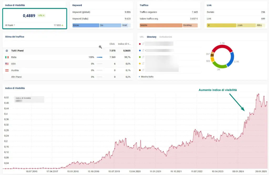The height and width of the screenshot is (175, 269).
Task: Click the green up arrow beside 17.033
Action: point(63,25)
